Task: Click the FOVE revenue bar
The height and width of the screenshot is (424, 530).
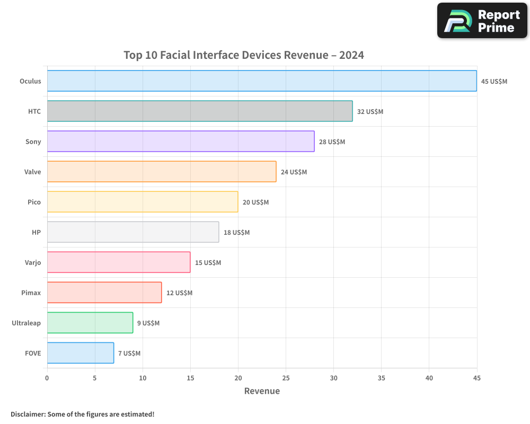Action: tap(79, 353)
